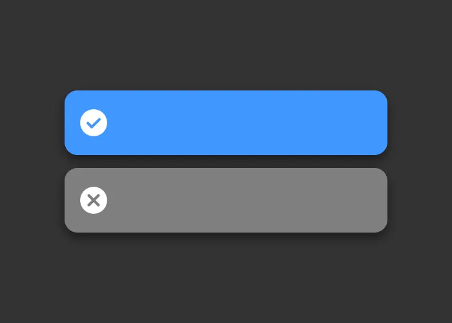Select the gray cross glyph
Viewport: 452px width, 323px height.
coord(94,200)
